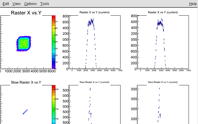Click the '800' top y-axis label of middle plot
The image size is (198, 124).
(65, 16)
